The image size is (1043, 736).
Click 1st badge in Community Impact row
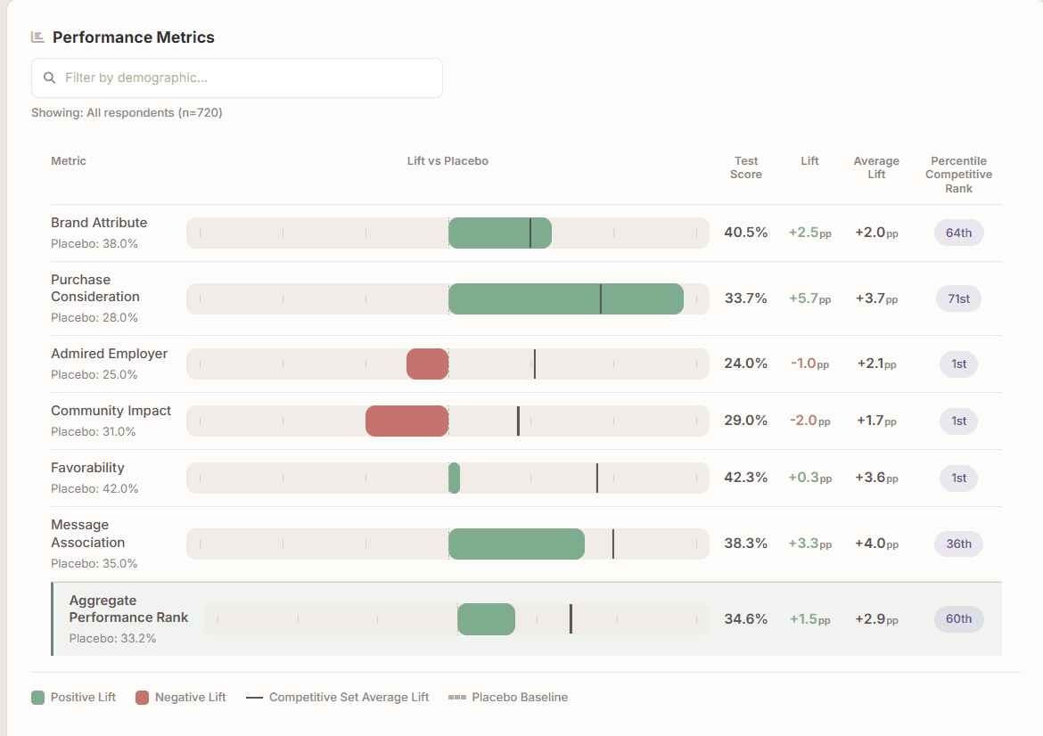[958, 421]
